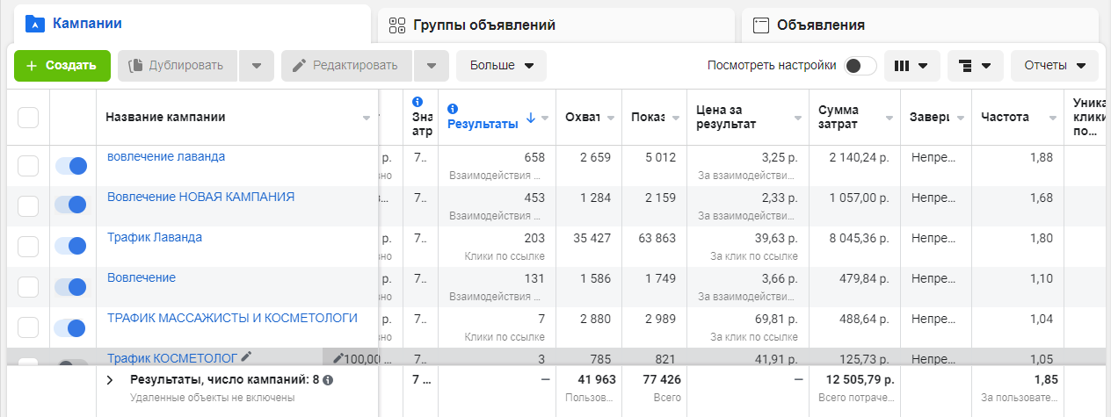Select checkbox for ТРАФИК МАССАЖИСТЫ И КОСМЕТОЛОГИ row
The width and height of the screenshot is (1111, 417).
[x=28, y=327]
